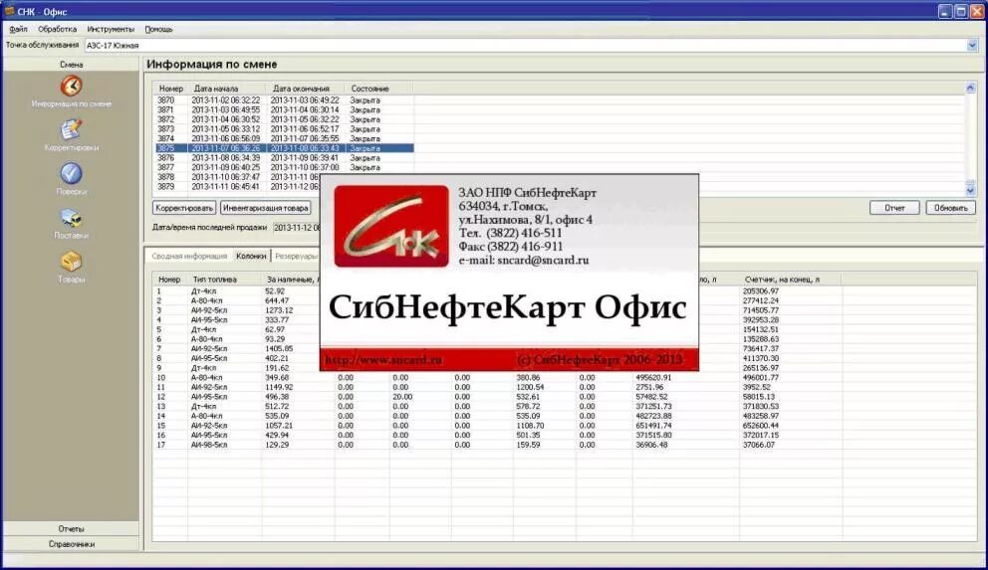This screenshot has height=570, width=988.
Task: Minimize the СНК - Офис window
Action: 945,11
